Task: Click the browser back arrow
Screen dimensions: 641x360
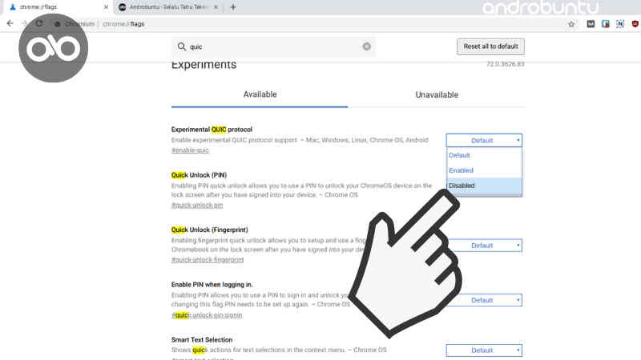Action: click(10, 24)
